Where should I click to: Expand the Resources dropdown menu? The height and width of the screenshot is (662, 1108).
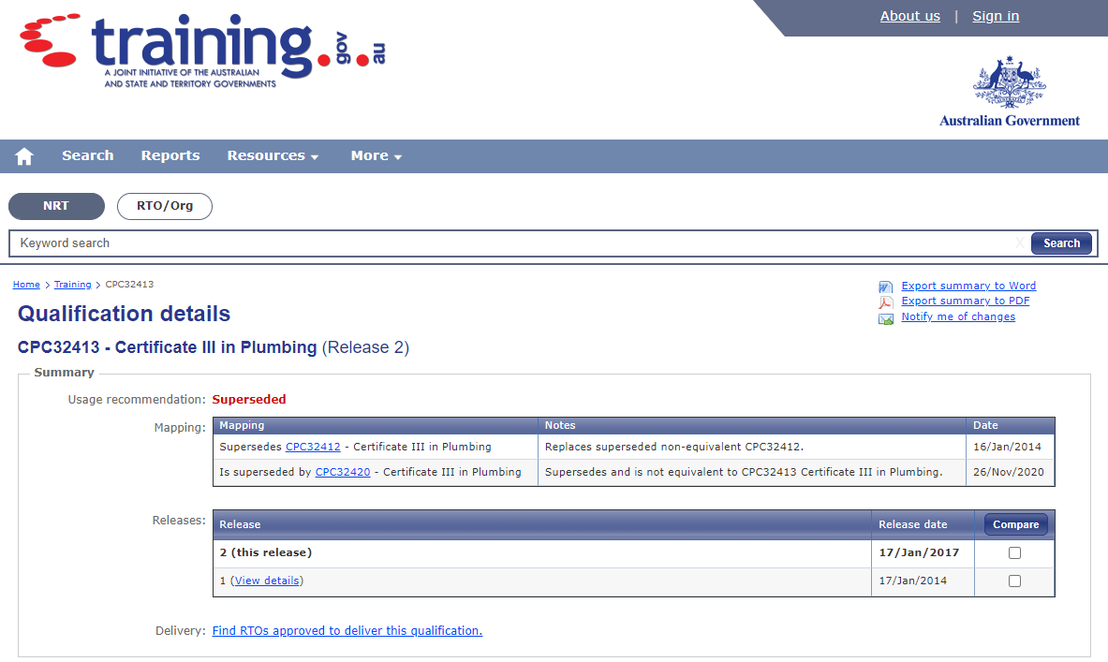tap(273, 155)
